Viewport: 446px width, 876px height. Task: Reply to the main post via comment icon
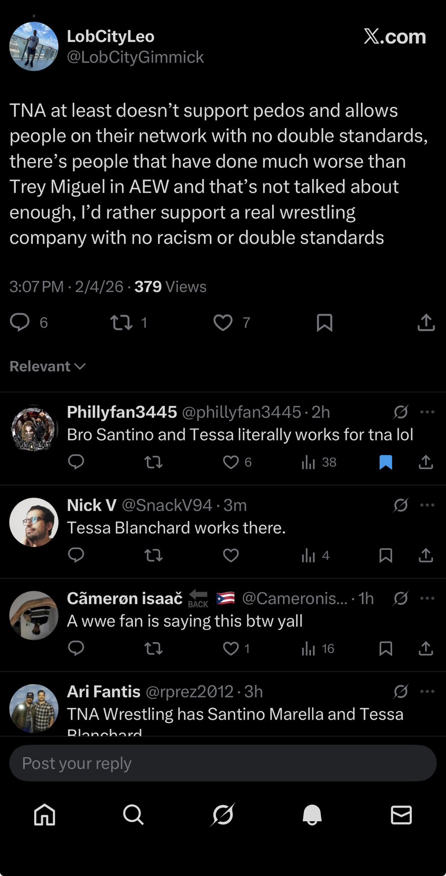[x=20, y=323]
